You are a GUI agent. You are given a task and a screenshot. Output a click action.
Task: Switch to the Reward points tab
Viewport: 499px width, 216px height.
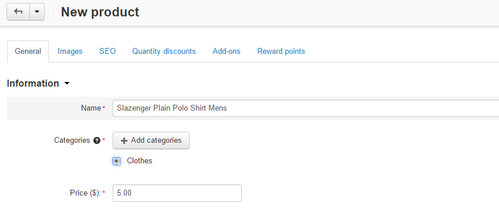click(x=281, y=52)
